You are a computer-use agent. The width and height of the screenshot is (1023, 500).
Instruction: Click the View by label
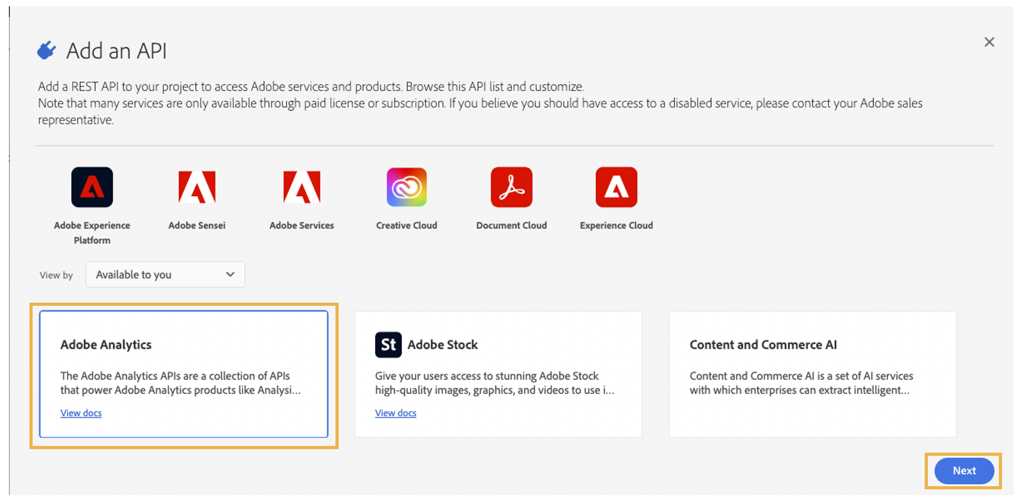56,275
